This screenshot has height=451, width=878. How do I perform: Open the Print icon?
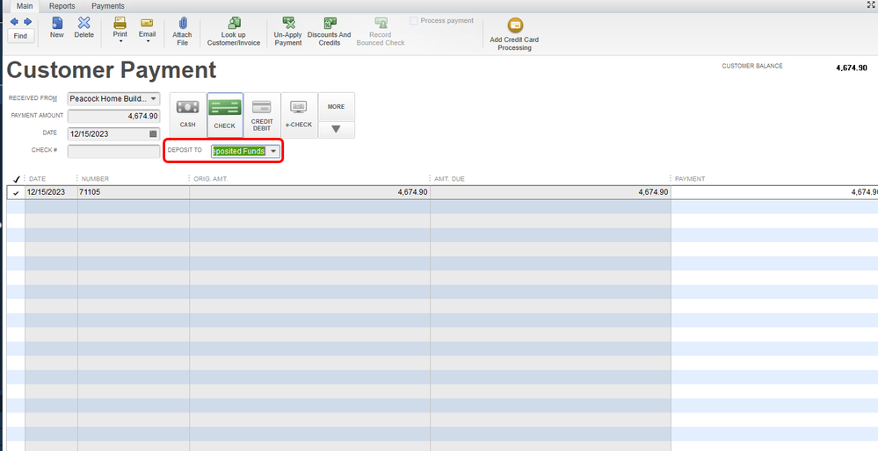coord(120,23)
